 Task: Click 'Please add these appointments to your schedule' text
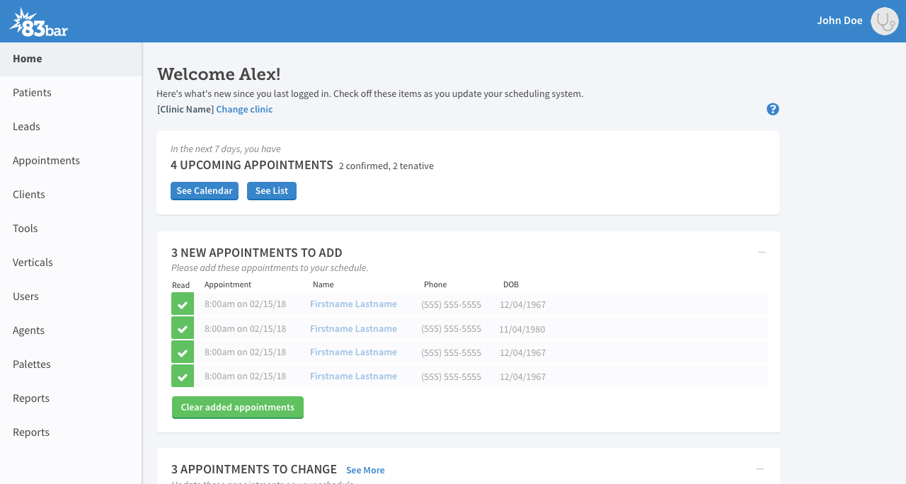pyautogui.click(x=270, y=268)
